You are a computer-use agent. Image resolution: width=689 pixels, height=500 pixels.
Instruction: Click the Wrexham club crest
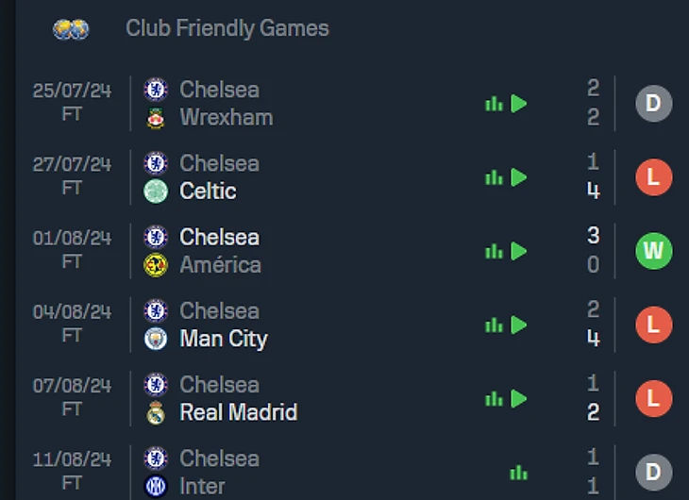pyautogui.click(x=156, y=118)
